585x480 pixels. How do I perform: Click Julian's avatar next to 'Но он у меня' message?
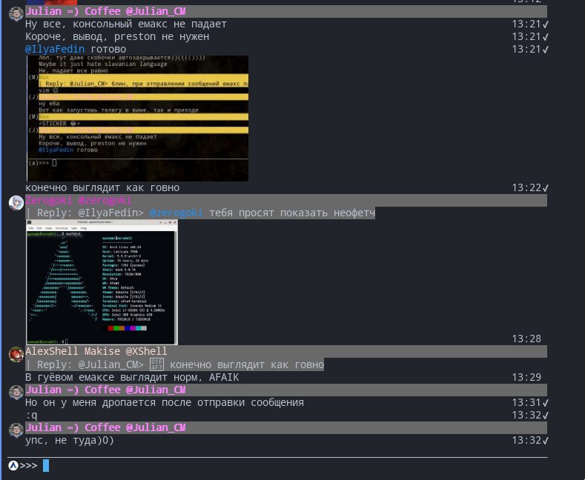coord(16,393)
